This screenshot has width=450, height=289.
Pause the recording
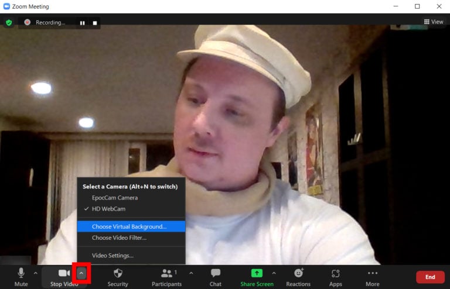tap(83, 23)
